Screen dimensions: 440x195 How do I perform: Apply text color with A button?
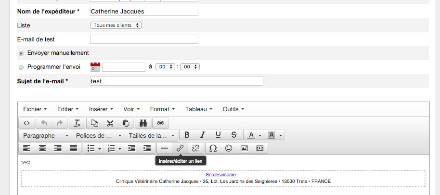pos(251,135)
